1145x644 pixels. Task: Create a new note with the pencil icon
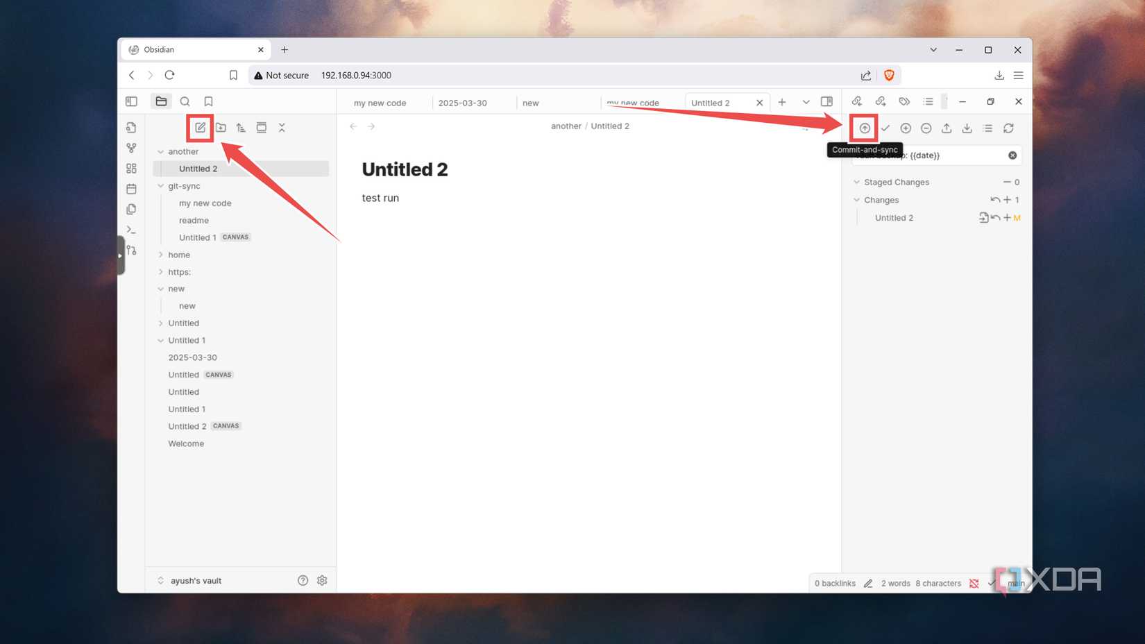pos(200,128)
